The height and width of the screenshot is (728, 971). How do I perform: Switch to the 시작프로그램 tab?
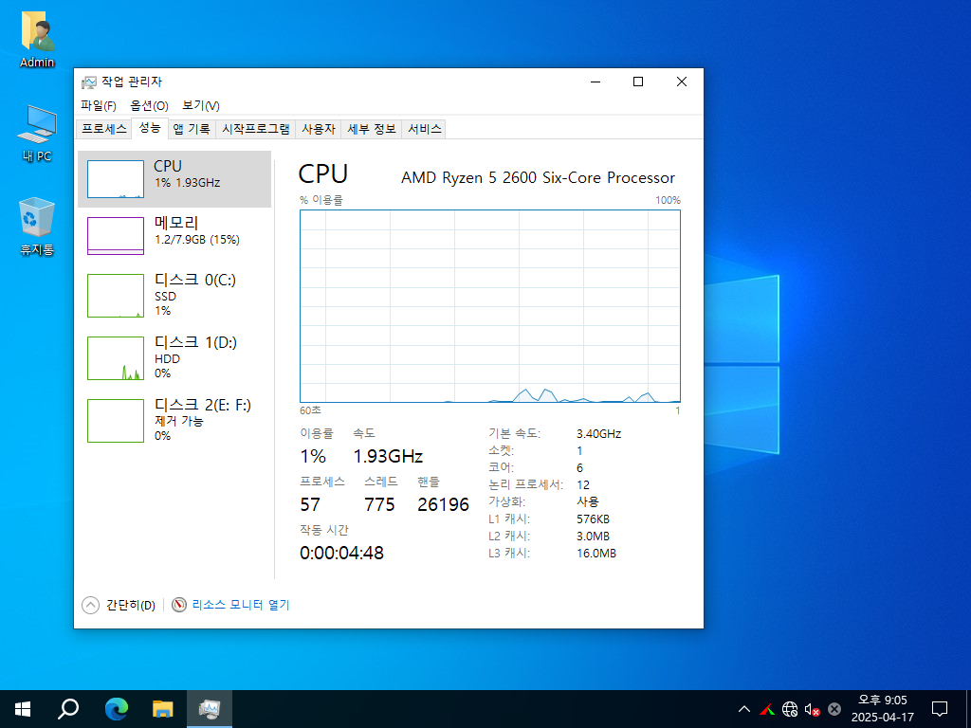tap(256, 129)
